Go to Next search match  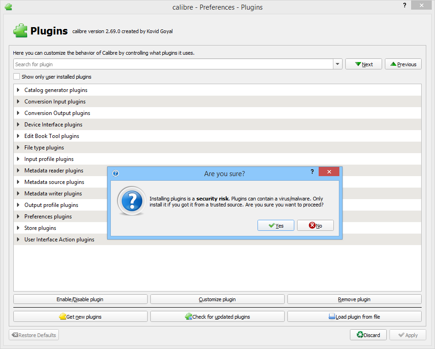[364, 64]
